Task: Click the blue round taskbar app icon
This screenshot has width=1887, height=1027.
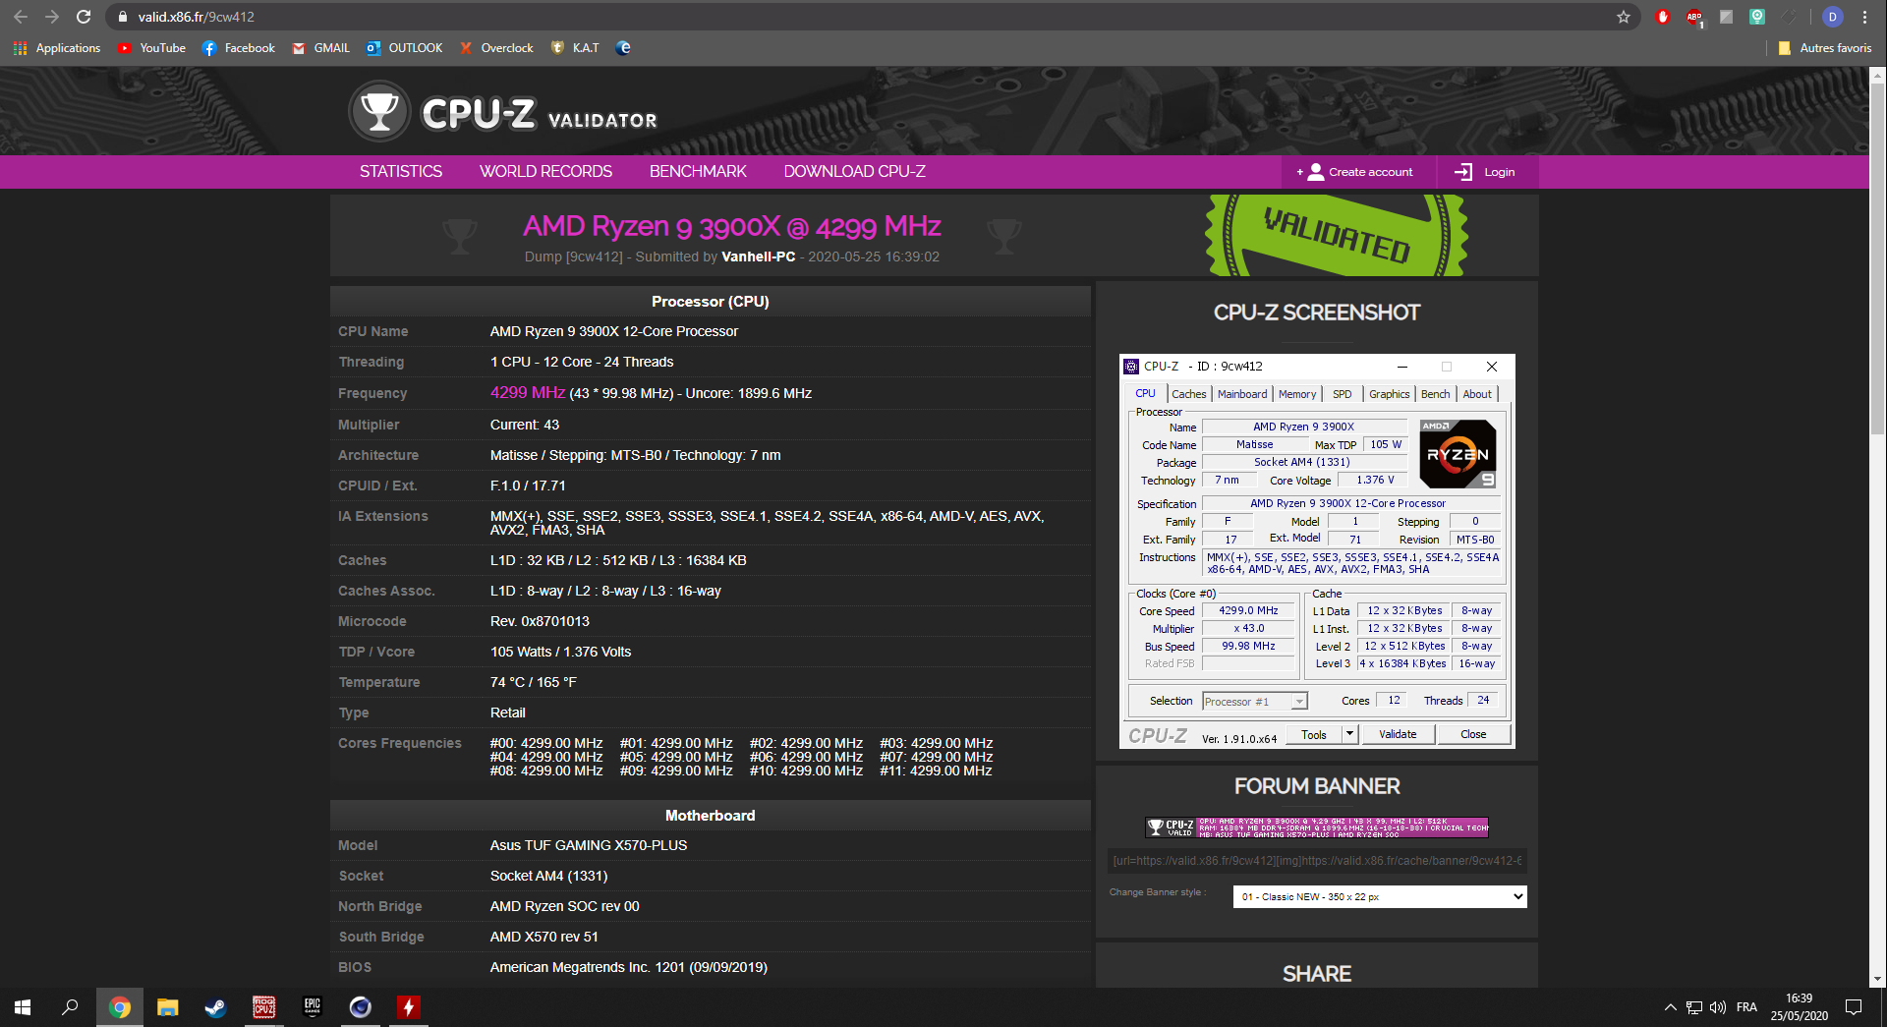Action: [x=360, y=1007]
